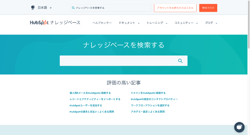Open ワークフローアクションを選択する article
The image size is (250, 135).
(150, 105)
